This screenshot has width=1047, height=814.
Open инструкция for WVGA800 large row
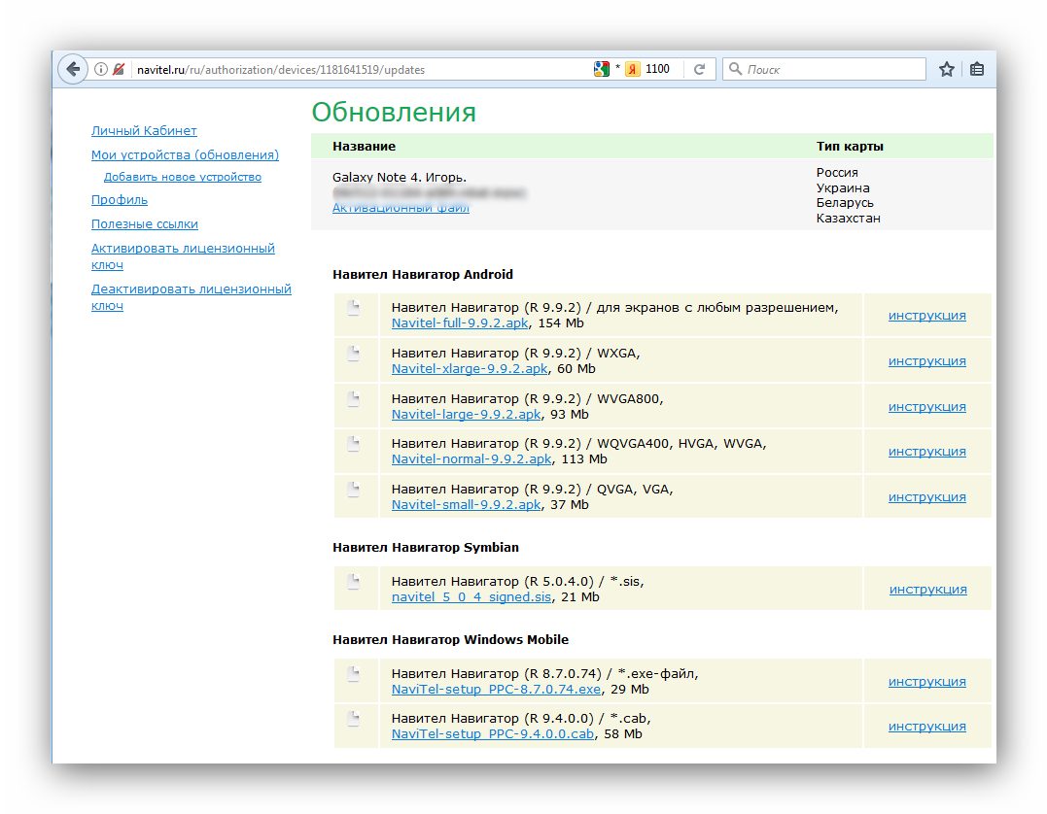(x=926, y=406)
